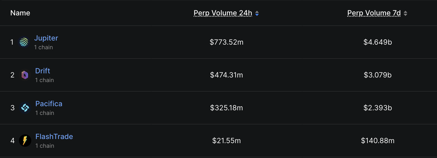Screen dimensions: 437x158
Task: Sort by Perp Volume 24h column header
Action: click(x=223, y=13)
